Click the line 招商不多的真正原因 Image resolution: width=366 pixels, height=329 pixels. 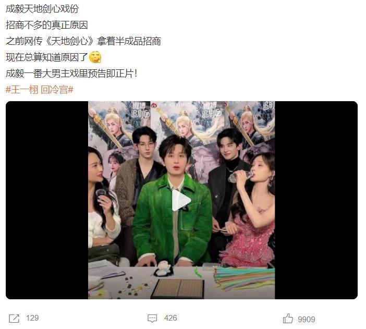pos(47,25)
